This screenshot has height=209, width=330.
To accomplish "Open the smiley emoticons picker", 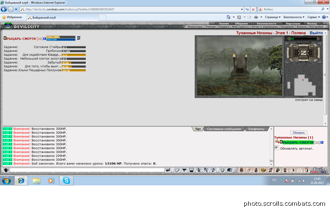I will point(222,170).
